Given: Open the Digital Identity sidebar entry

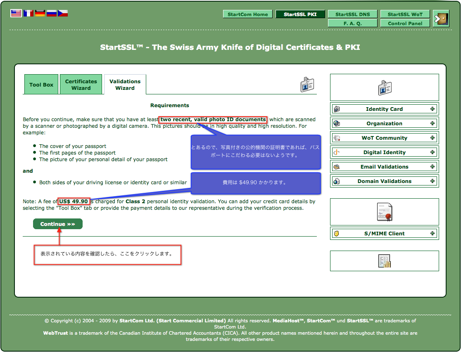Looking at the screenshot, I should point(385,152).
